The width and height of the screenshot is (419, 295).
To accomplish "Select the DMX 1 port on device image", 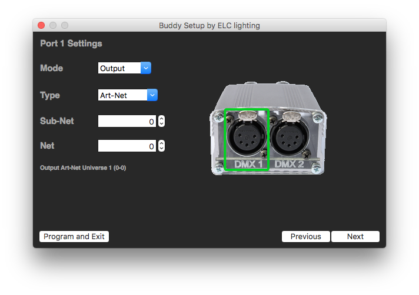I will [x=247, y=139].
